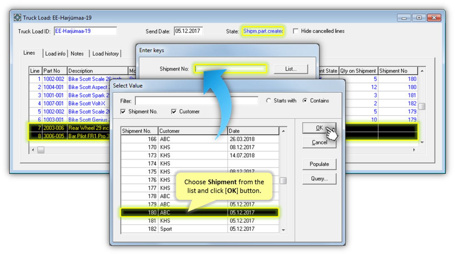Select line 8 part 3006-005
The height and width of the screenshot is (255, 455).
click(54, 136)
